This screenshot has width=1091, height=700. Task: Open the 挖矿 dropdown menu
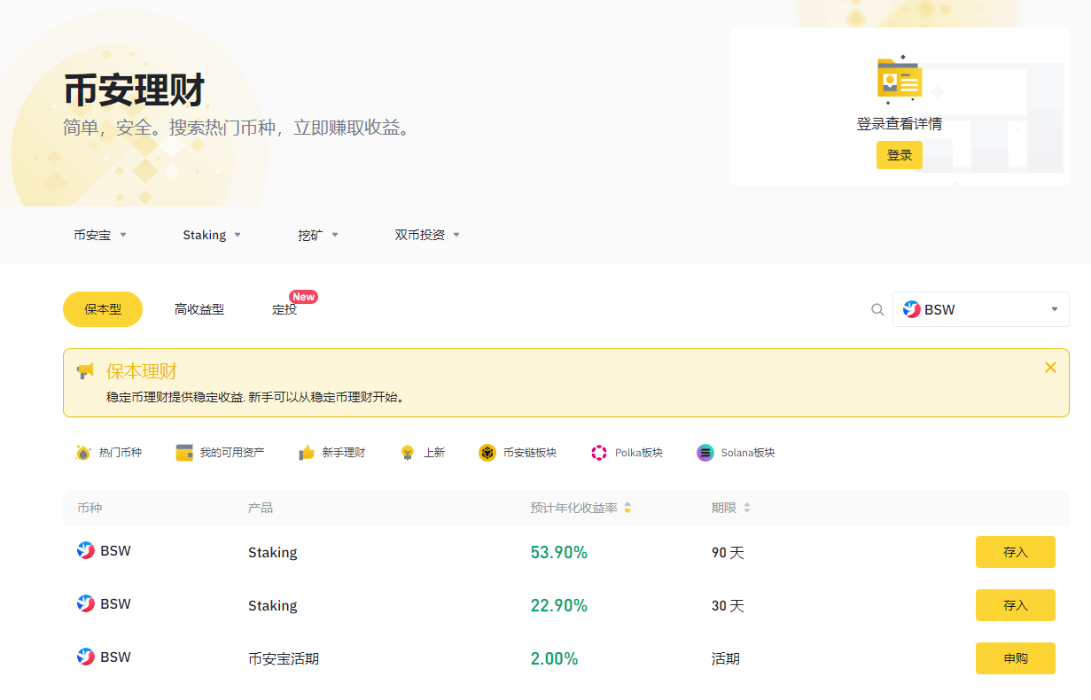click(318, 235)
